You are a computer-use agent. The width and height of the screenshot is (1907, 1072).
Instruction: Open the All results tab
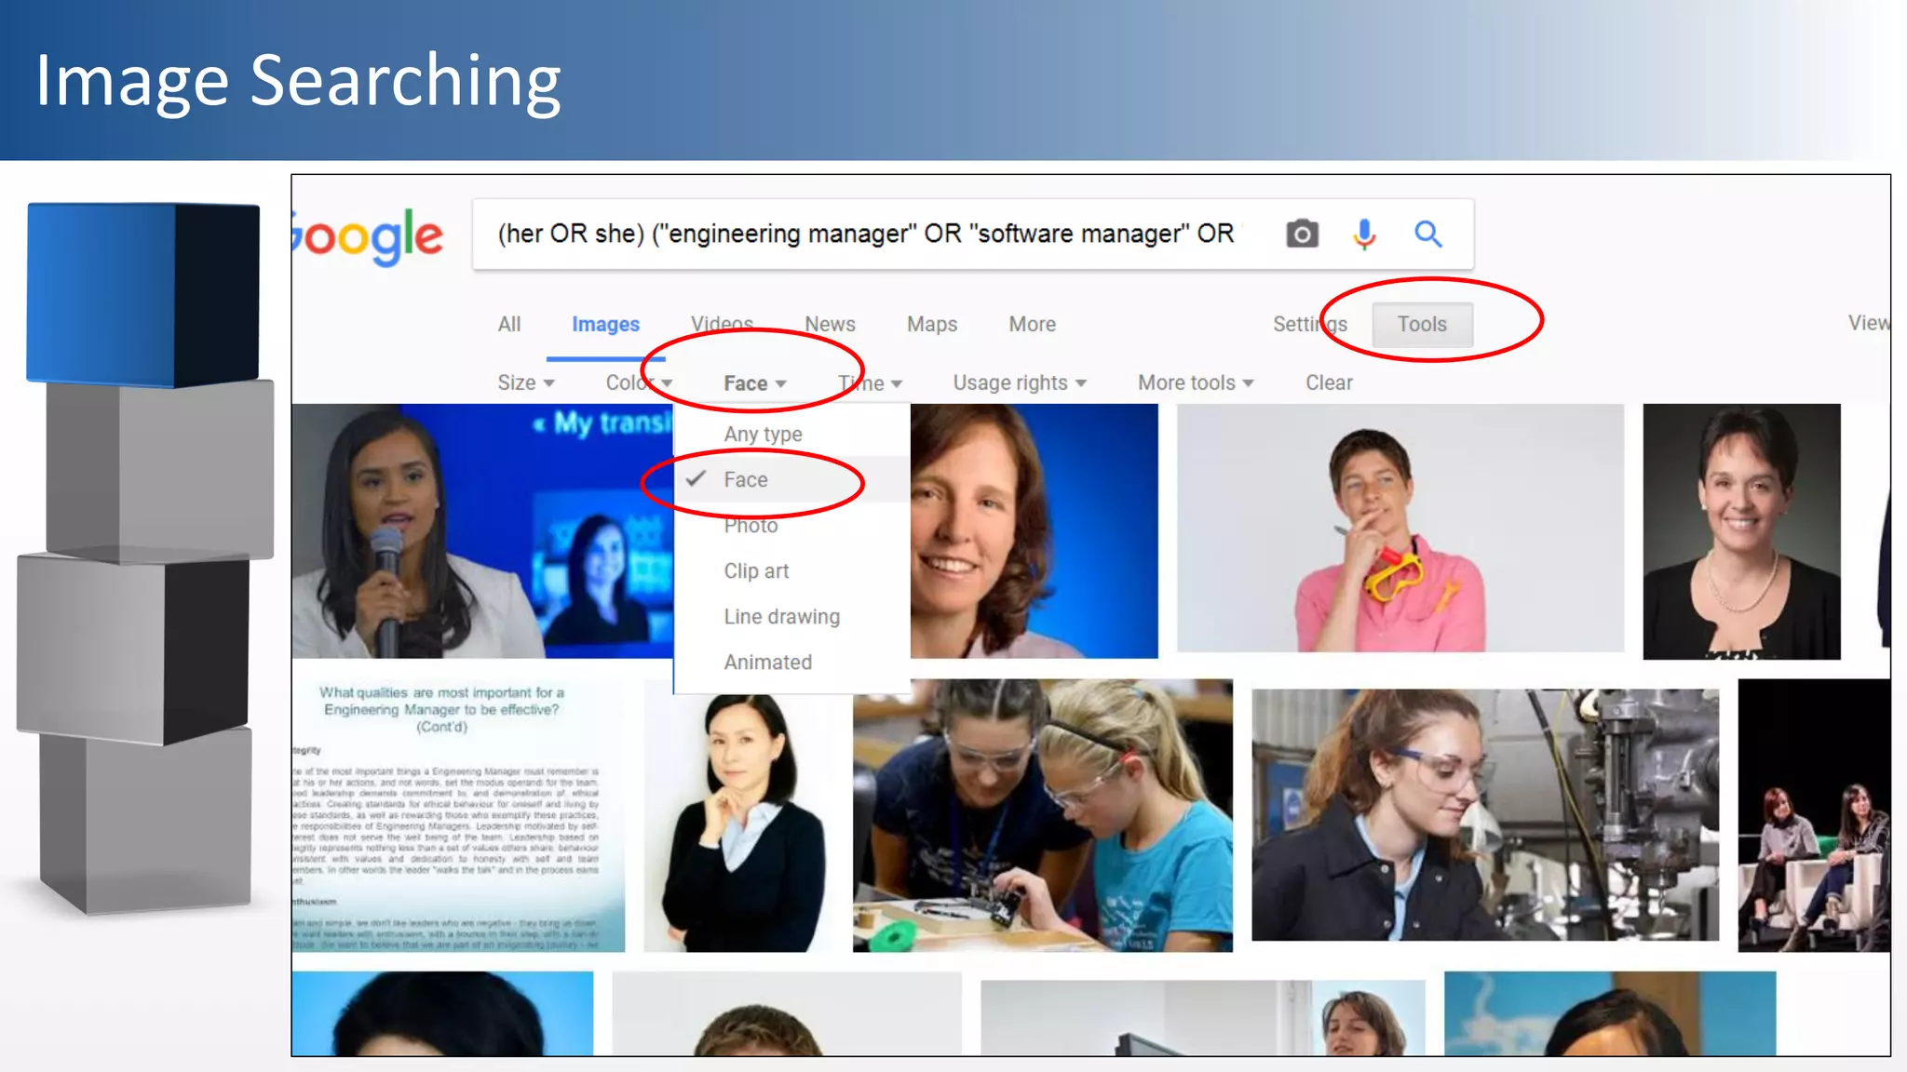coord(509,324)
